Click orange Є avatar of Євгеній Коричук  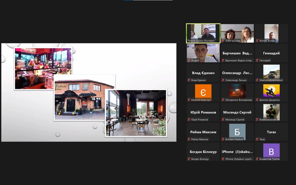click(203, 92)
